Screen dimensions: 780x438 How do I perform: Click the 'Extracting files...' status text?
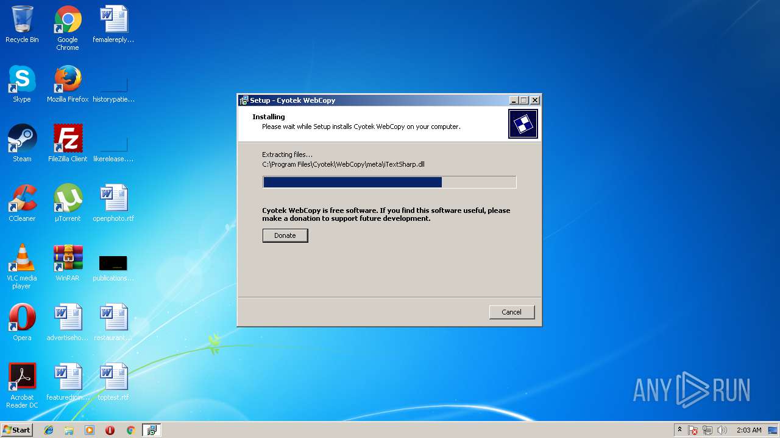tap(287, 155)
